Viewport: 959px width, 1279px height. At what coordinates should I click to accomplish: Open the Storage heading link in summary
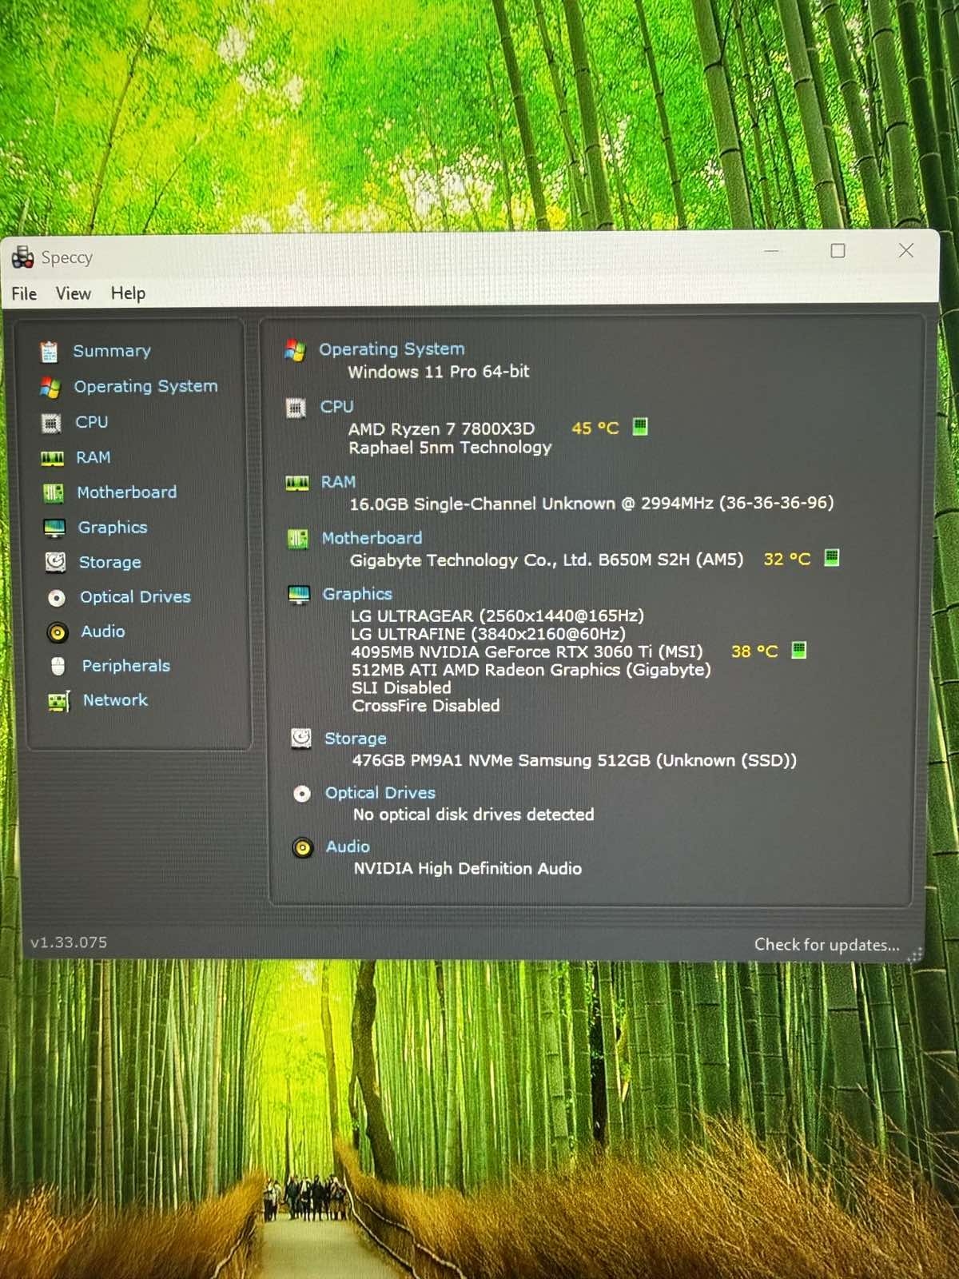click(356, 739)
